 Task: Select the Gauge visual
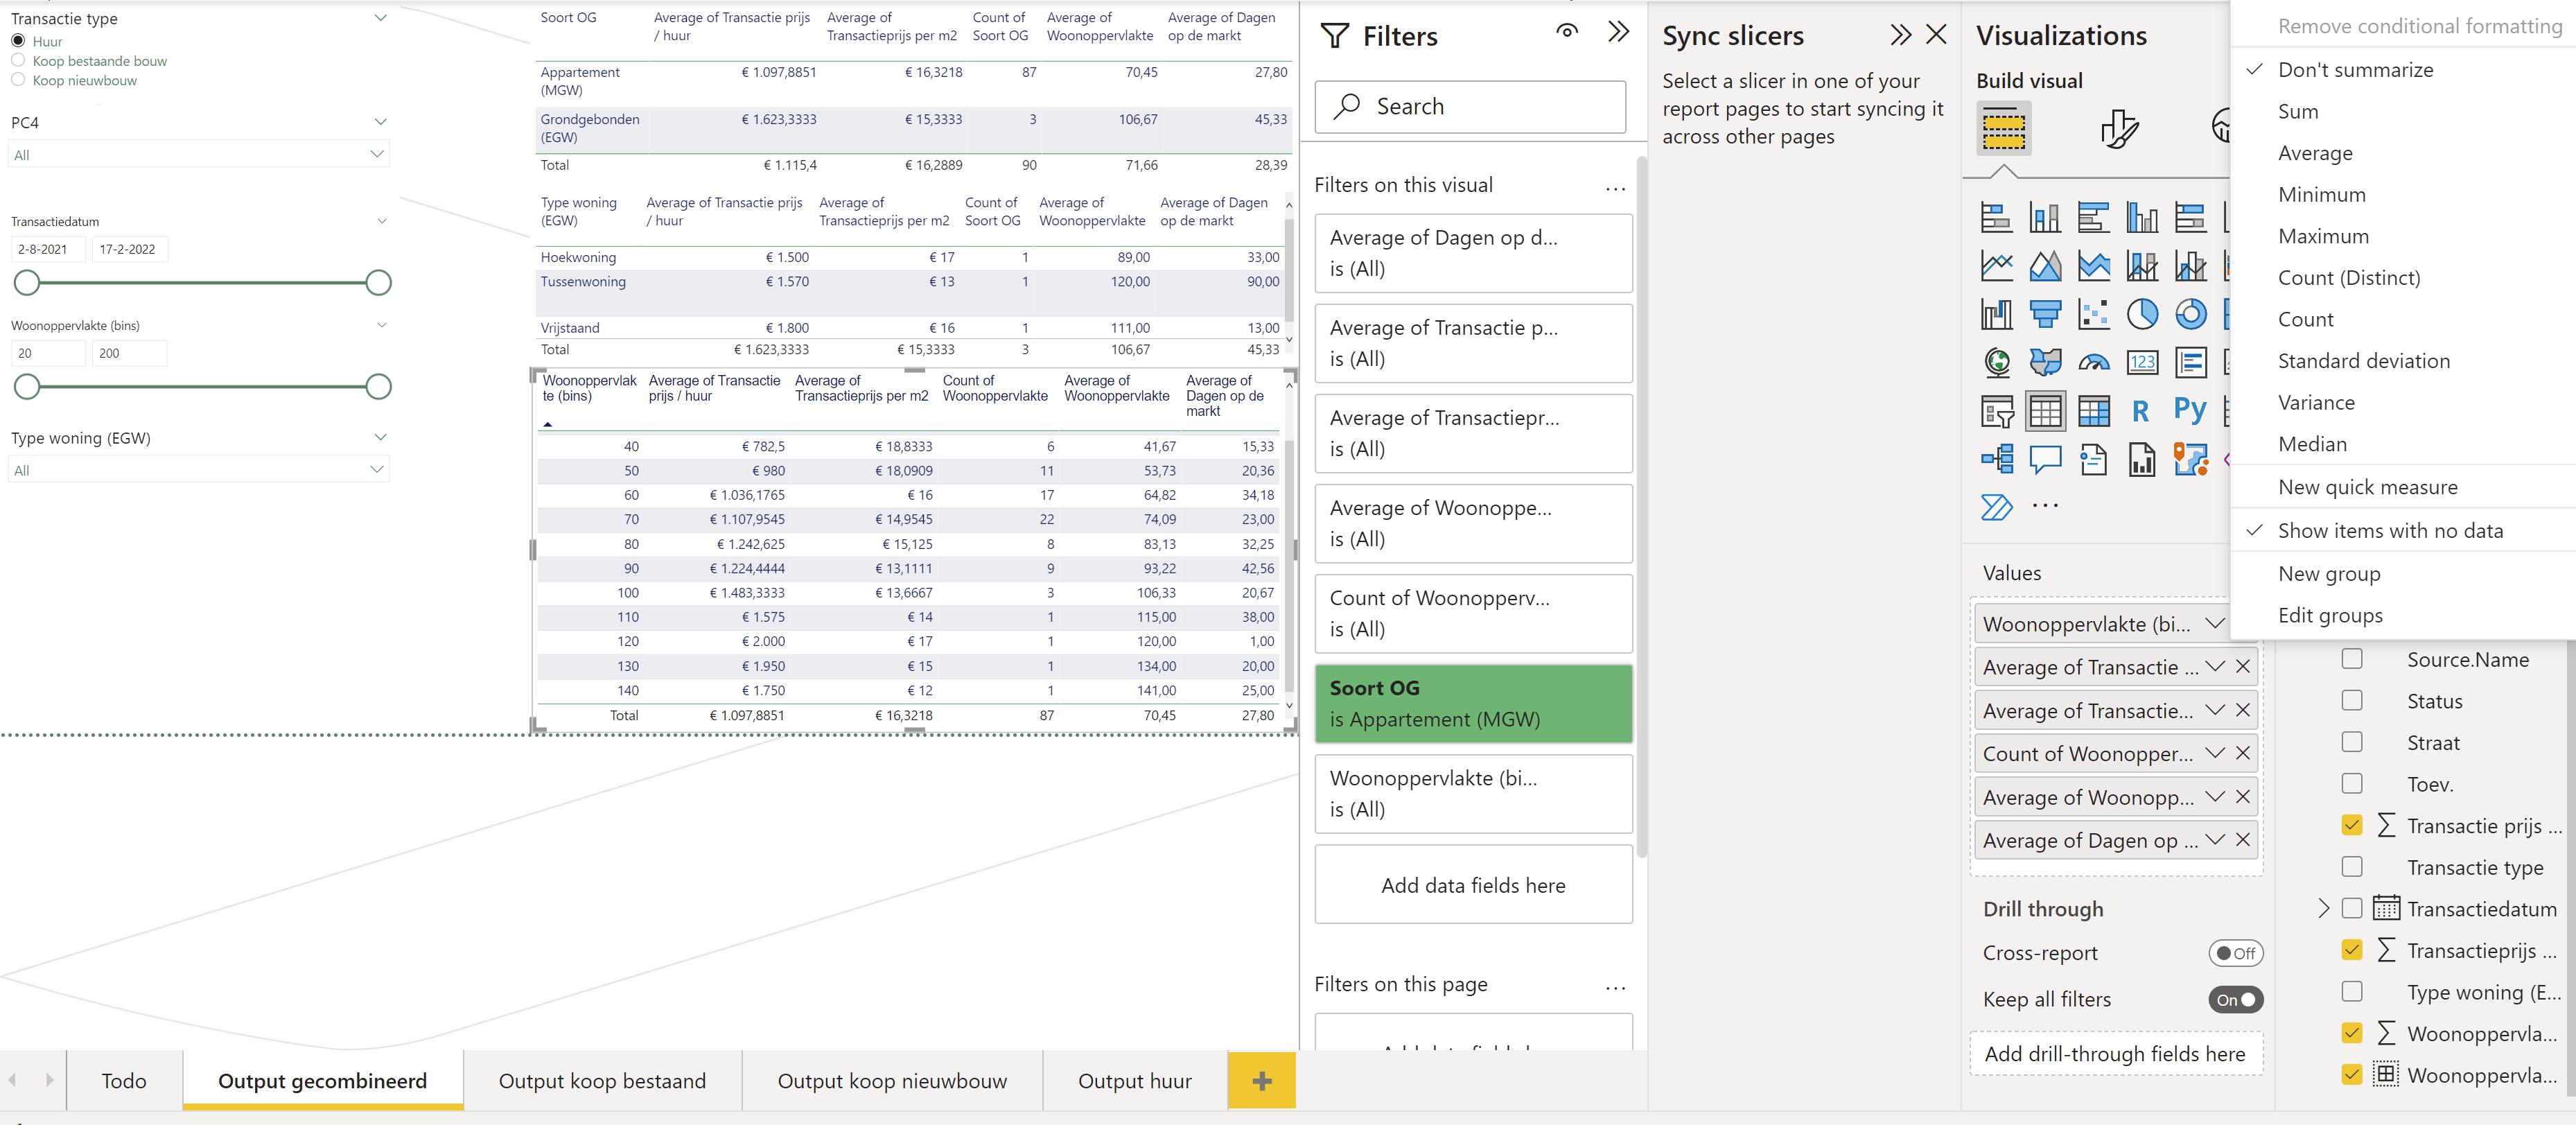coord(2093,362)
